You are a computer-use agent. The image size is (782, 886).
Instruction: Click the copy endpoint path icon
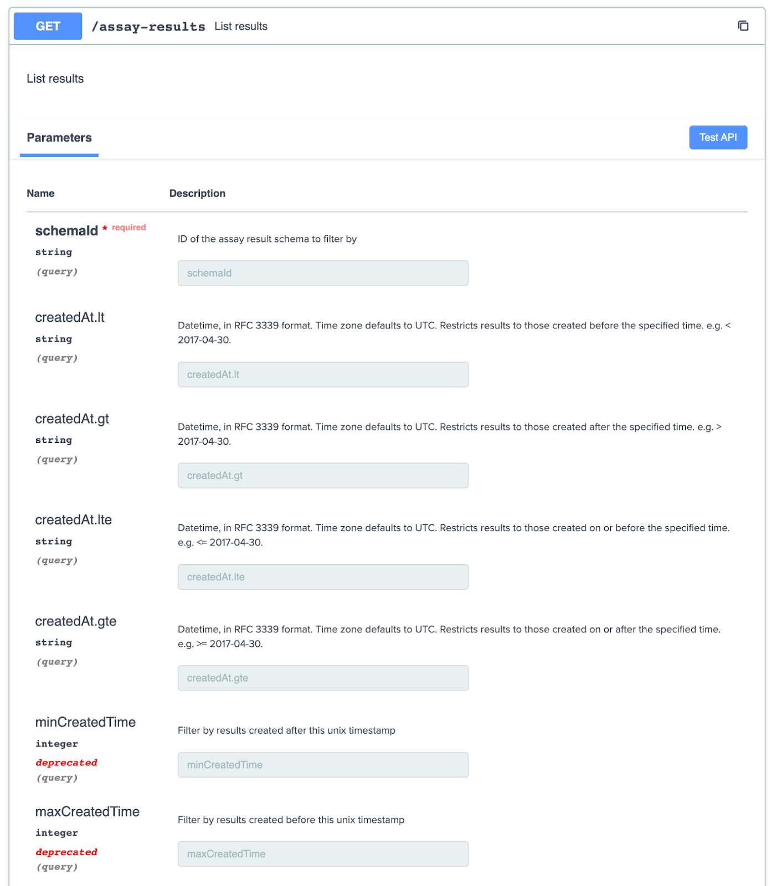pyautogui.click(x=743, y=25)
